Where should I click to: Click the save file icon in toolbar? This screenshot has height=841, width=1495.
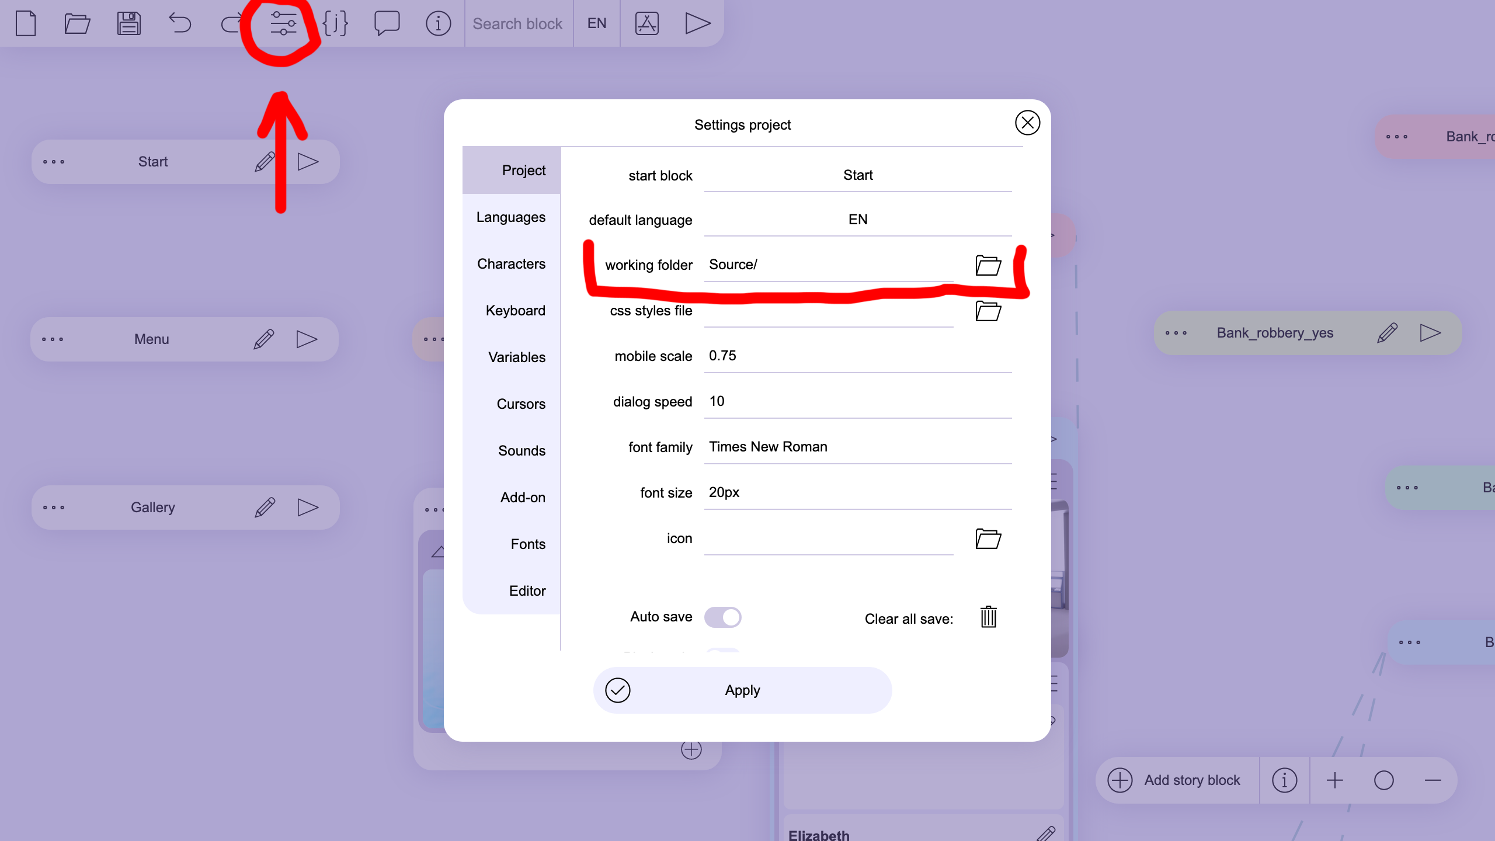point(128,23)
